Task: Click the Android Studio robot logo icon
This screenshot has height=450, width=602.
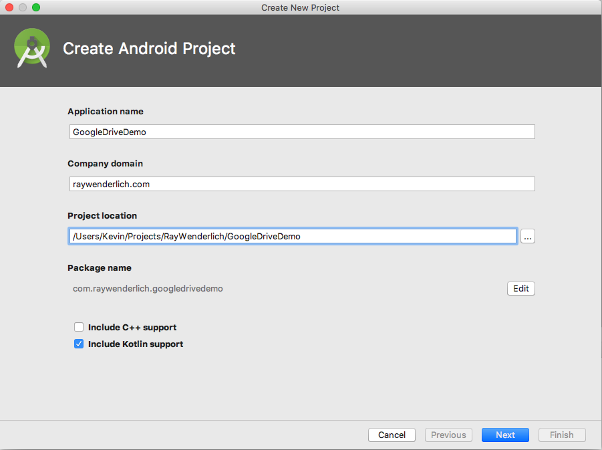Action: (31, 47)
